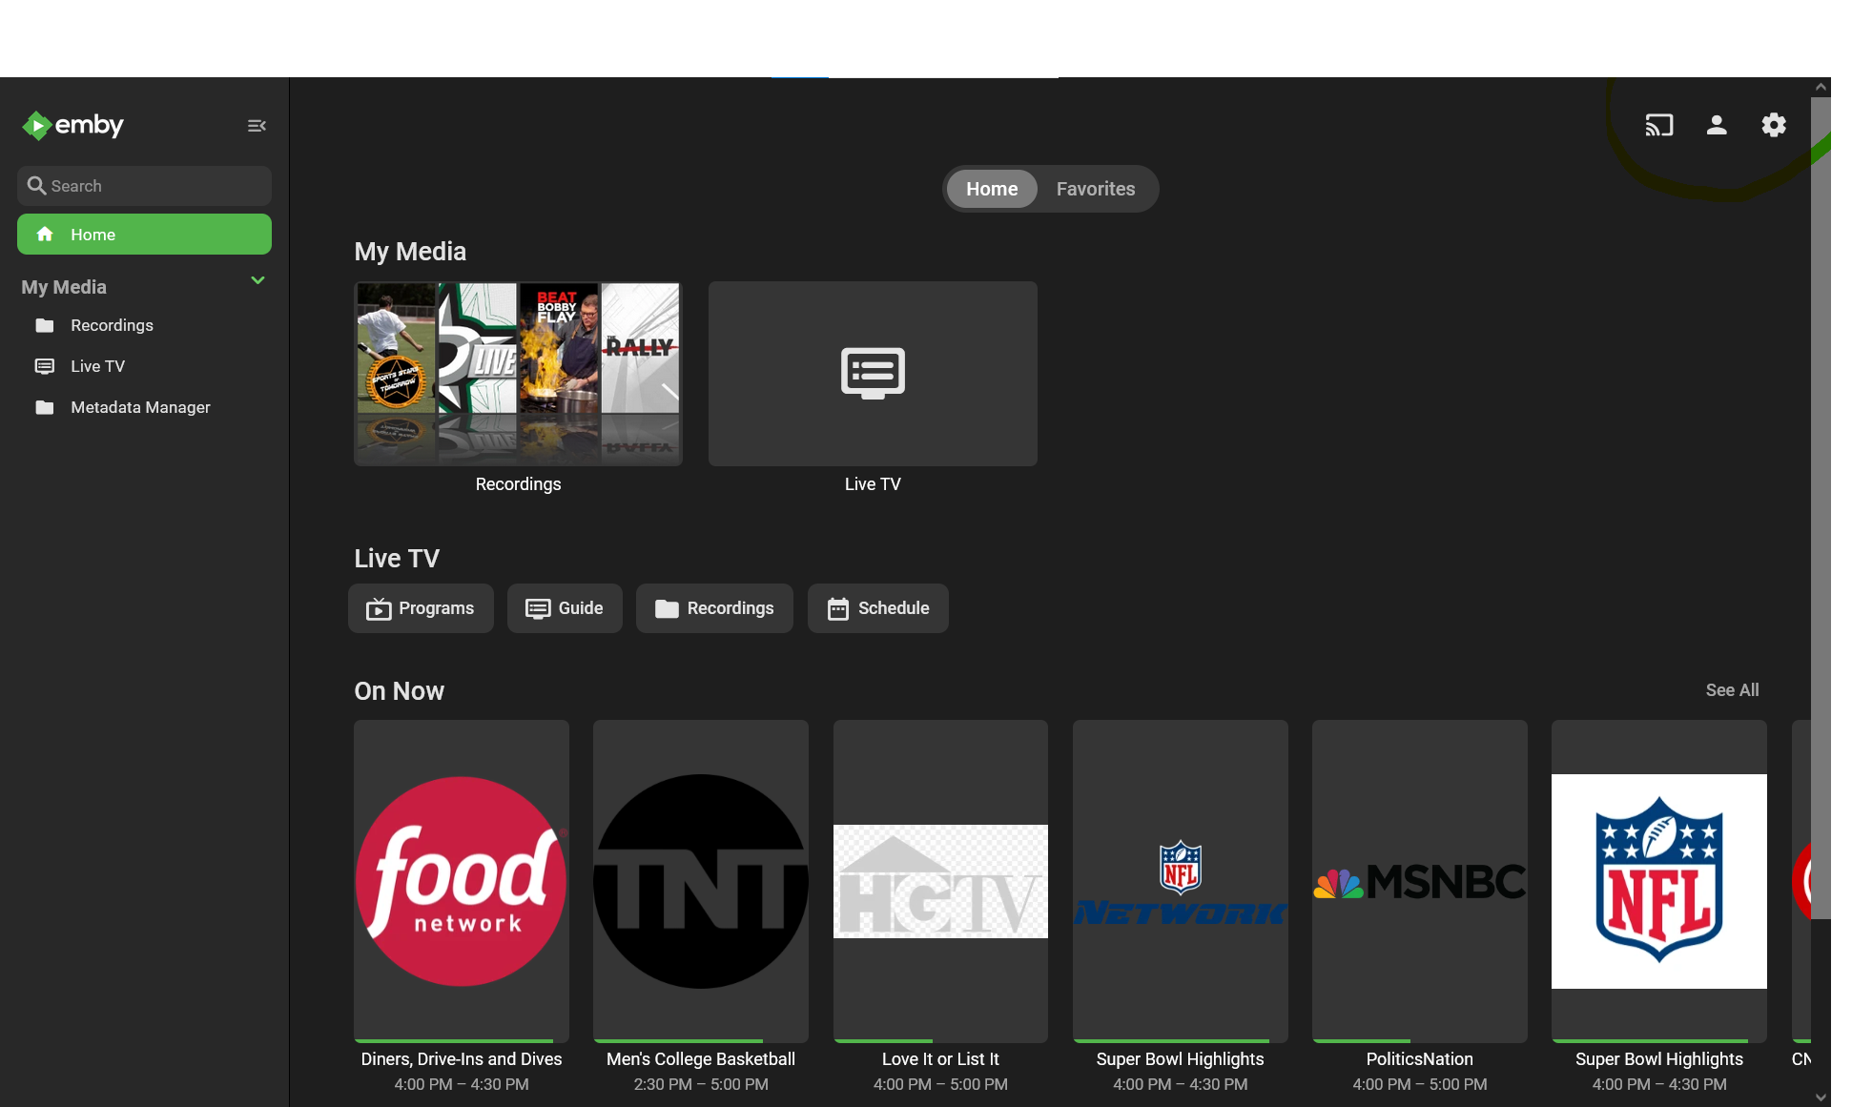Open the Recordings button under Live TV
1852x1107 pixels.
pos(714,608)
